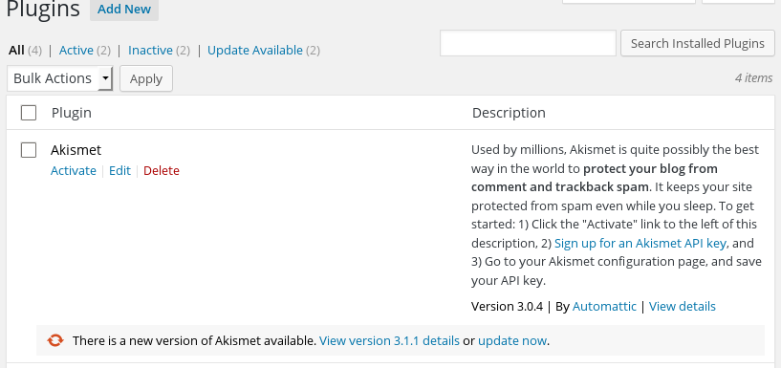The height and width of the screenshot is (368, 781).
Task: Open Akismet View details link
Action: coord(683,306)
